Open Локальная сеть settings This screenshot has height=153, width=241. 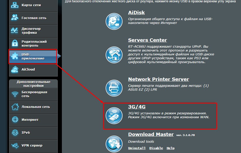[x=33, y=107]
